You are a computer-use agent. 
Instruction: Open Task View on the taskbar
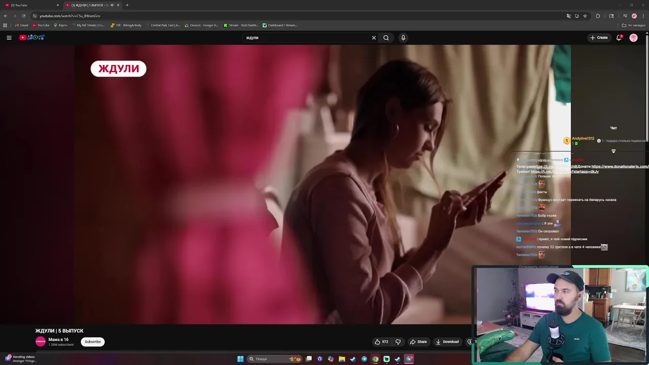click(308, 359)
